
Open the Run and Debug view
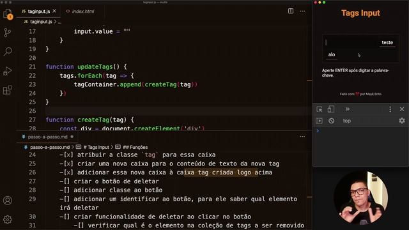pos(8,71)
